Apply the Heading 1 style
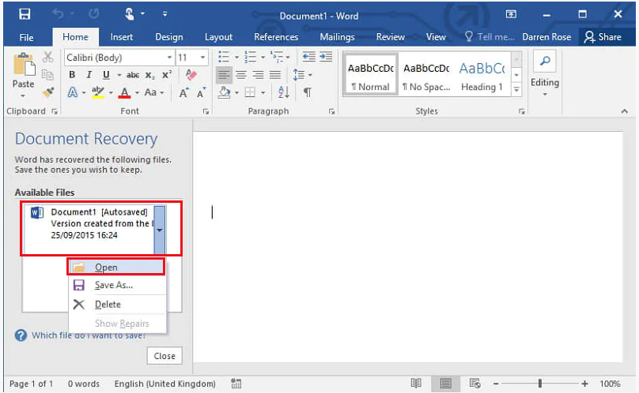Screen dimensions: 639x393 coord(482,75)
